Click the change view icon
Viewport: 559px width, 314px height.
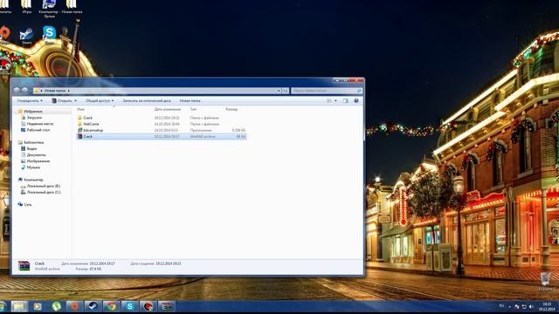329,101
